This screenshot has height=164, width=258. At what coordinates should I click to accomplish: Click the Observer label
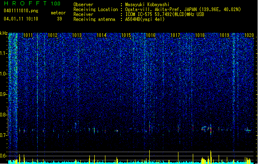(83, 5)
